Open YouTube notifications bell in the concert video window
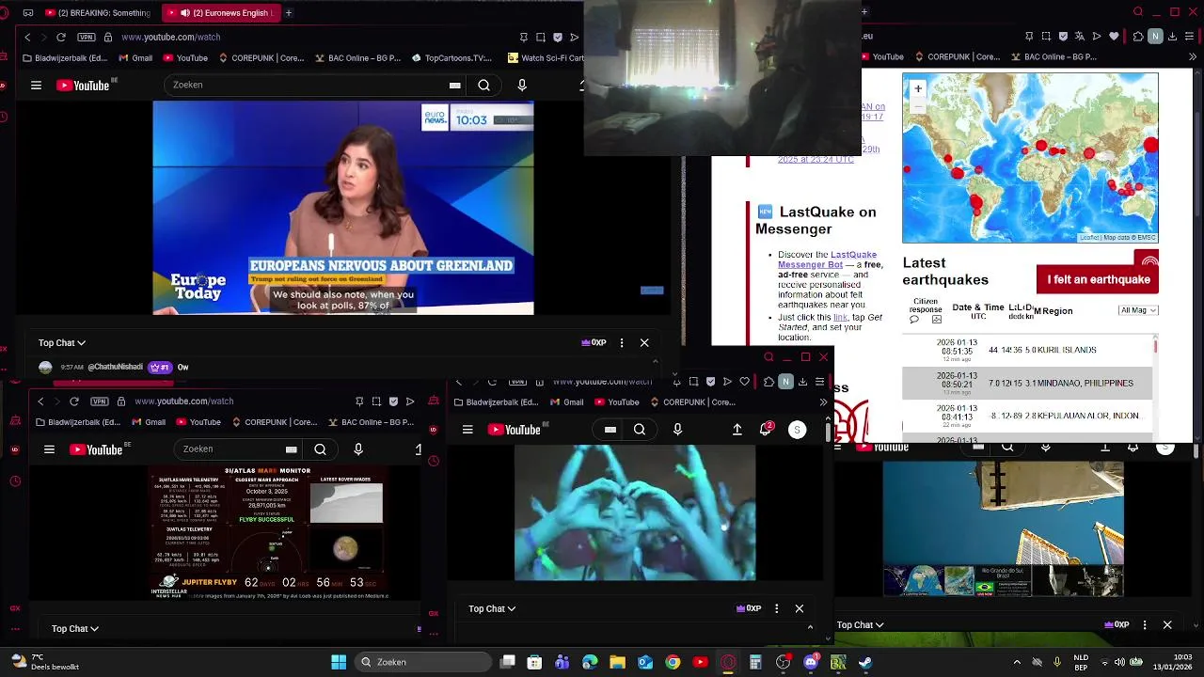 (766, 429)
